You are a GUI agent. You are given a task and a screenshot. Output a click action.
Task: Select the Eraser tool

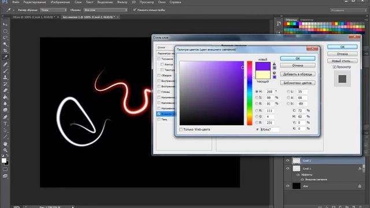(x=5, y=90)
